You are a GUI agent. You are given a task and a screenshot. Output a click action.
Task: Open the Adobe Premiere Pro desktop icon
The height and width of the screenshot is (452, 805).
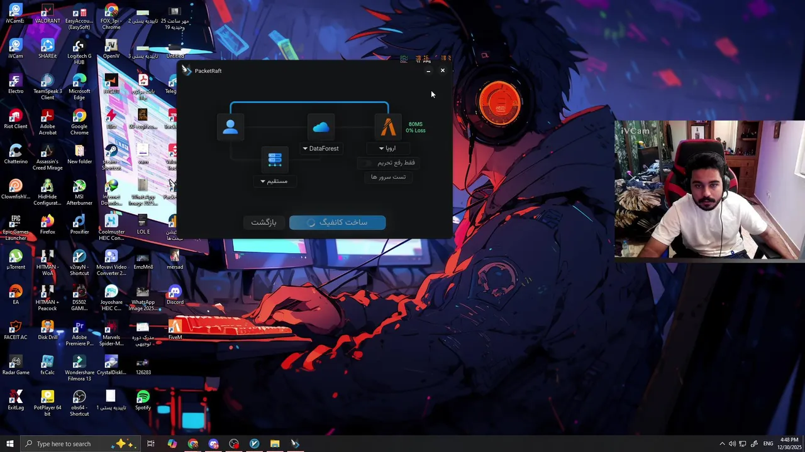[x=79, y=334]
